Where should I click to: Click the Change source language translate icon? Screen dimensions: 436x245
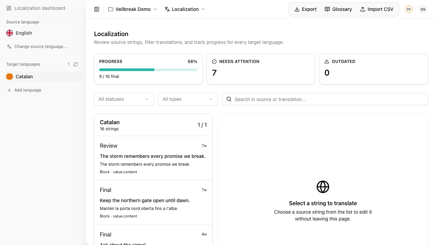coord(9,46)
